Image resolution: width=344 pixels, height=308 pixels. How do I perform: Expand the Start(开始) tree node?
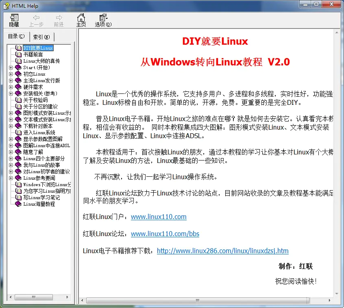[11, 67]
